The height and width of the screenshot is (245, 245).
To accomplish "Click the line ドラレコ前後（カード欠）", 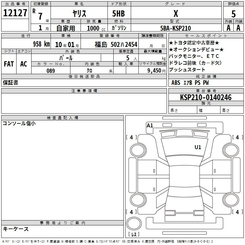I will [195, 63].
